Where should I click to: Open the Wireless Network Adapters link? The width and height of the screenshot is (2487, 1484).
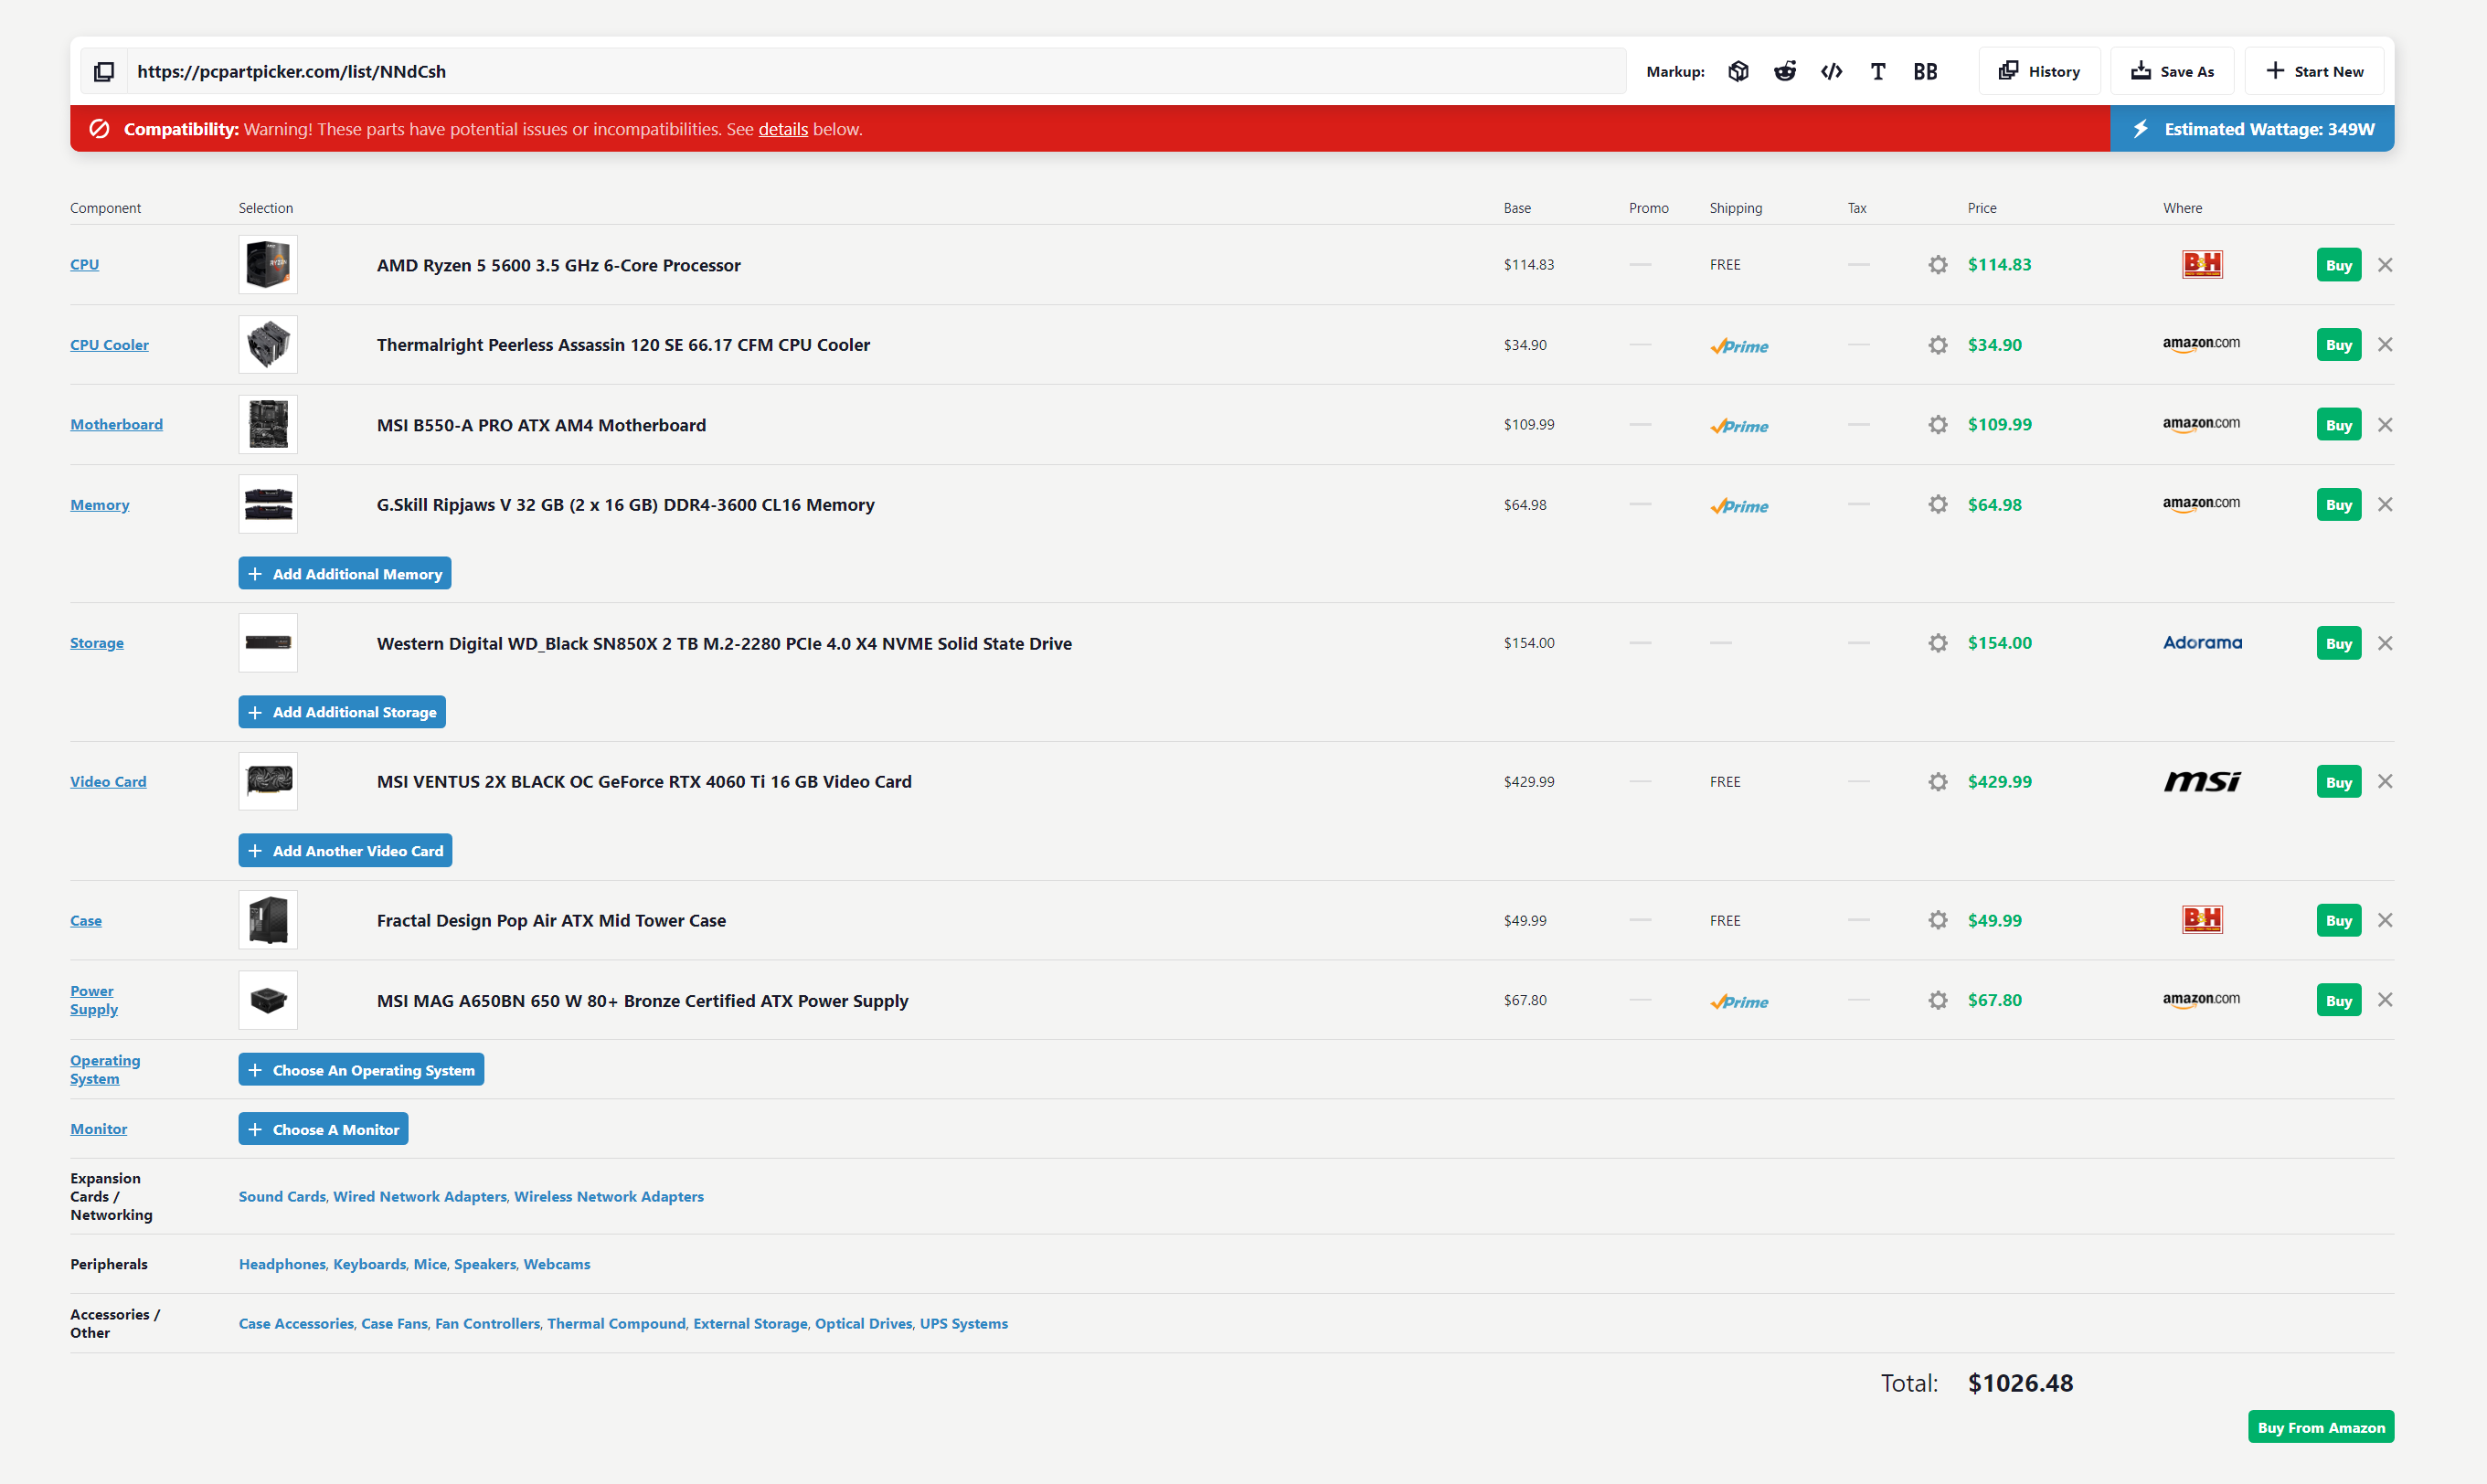[x=609, y=1197]
